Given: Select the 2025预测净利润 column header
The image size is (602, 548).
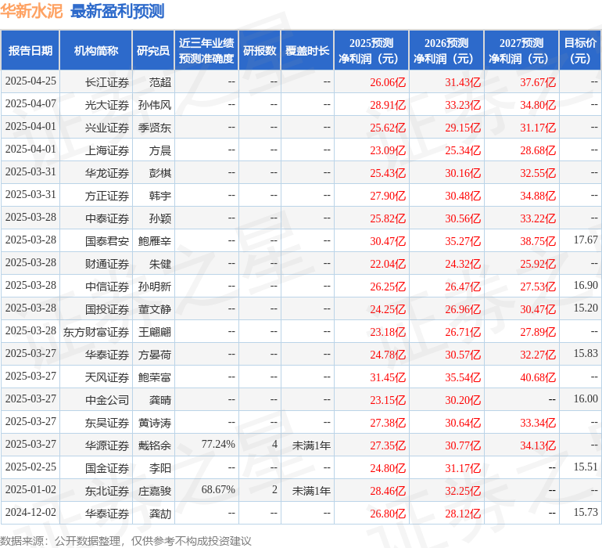Looking at the screenshot, I should click(x=371, y=51).
